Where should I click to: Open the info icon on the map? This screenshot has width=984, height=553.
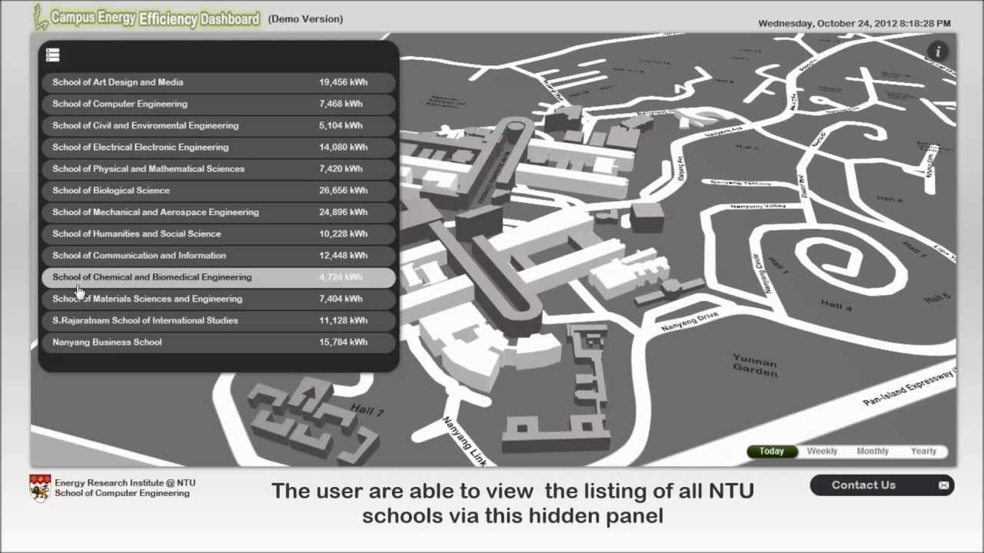pyautogui.click(x=937, y=51)
